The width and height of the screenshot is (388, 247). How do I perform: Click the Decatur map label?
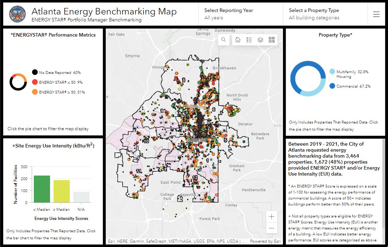pos(245,124)
